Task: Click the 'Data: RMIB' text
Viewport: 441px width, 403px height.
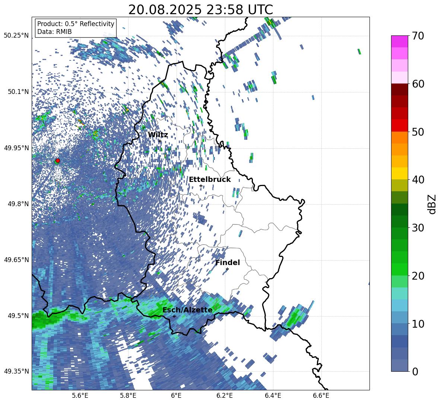Action: [54, 32]
